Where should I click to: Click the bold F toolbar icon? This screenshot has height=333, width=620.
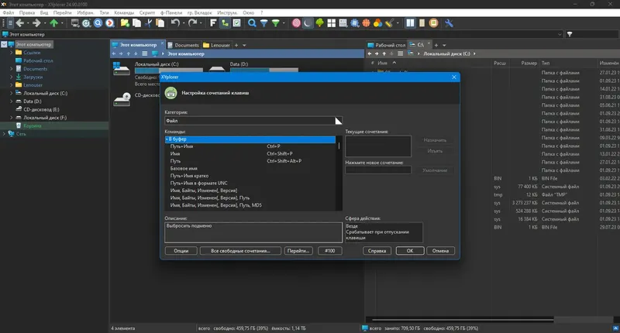(213, 23)
